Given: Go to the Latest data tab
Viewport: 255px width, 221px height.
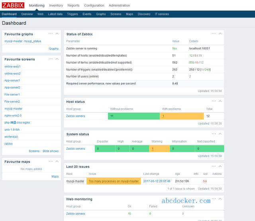Looking at the screenshot, I should 55,14.
